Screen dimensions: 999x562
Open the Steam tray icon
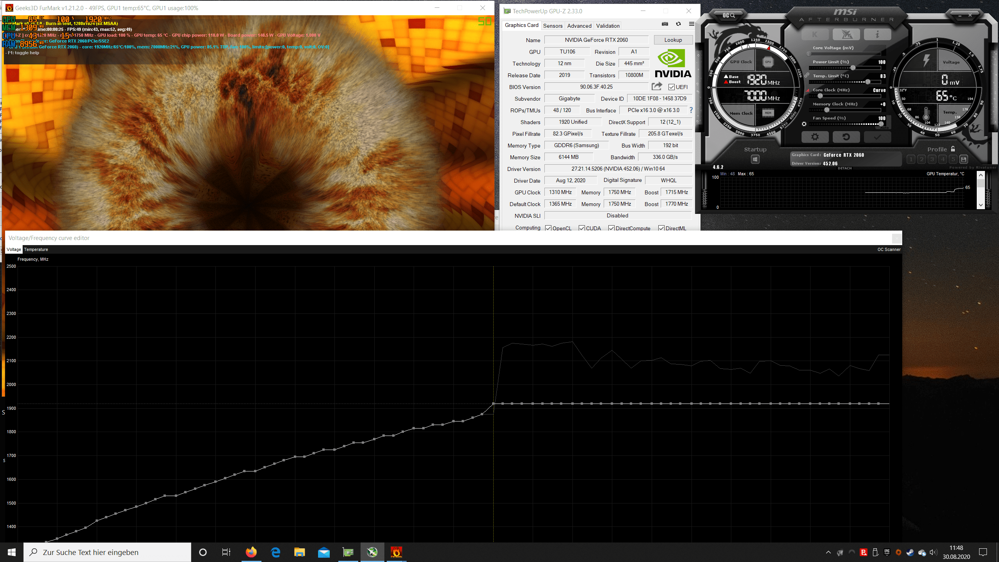click(910, 552)
